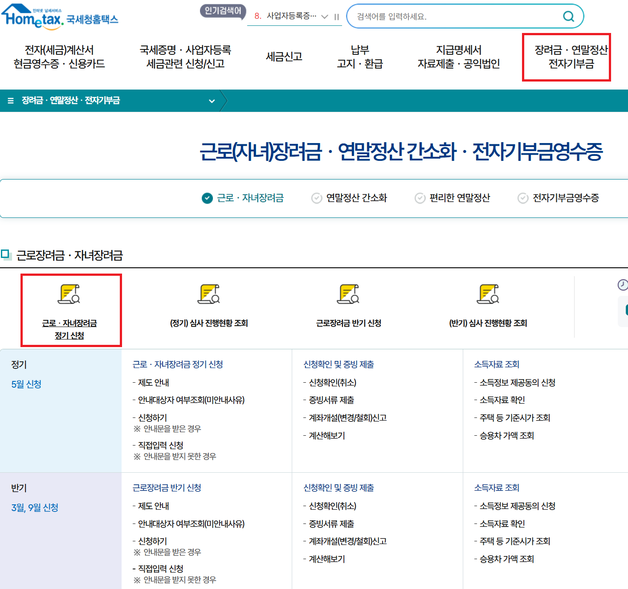Click the 근로·자녀장려금 정기 신청 document icon
This screenshot has height=589, width=628.
pyautogui.click(x=69, y=294)
